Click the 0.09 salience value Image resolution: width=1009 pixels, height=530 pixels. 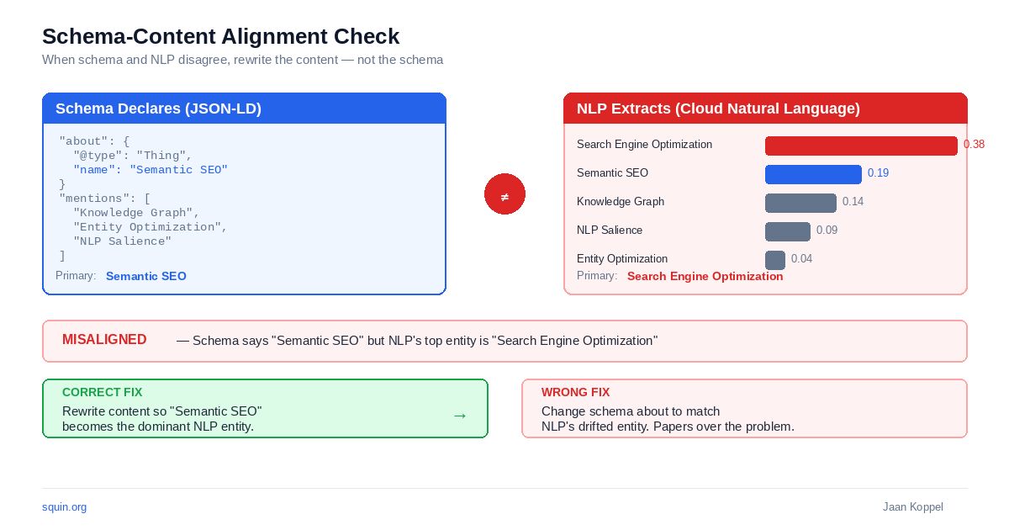click(827, 231)
